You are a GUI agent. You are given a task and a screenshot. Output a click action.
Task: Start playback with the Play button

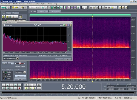(8, 85)
